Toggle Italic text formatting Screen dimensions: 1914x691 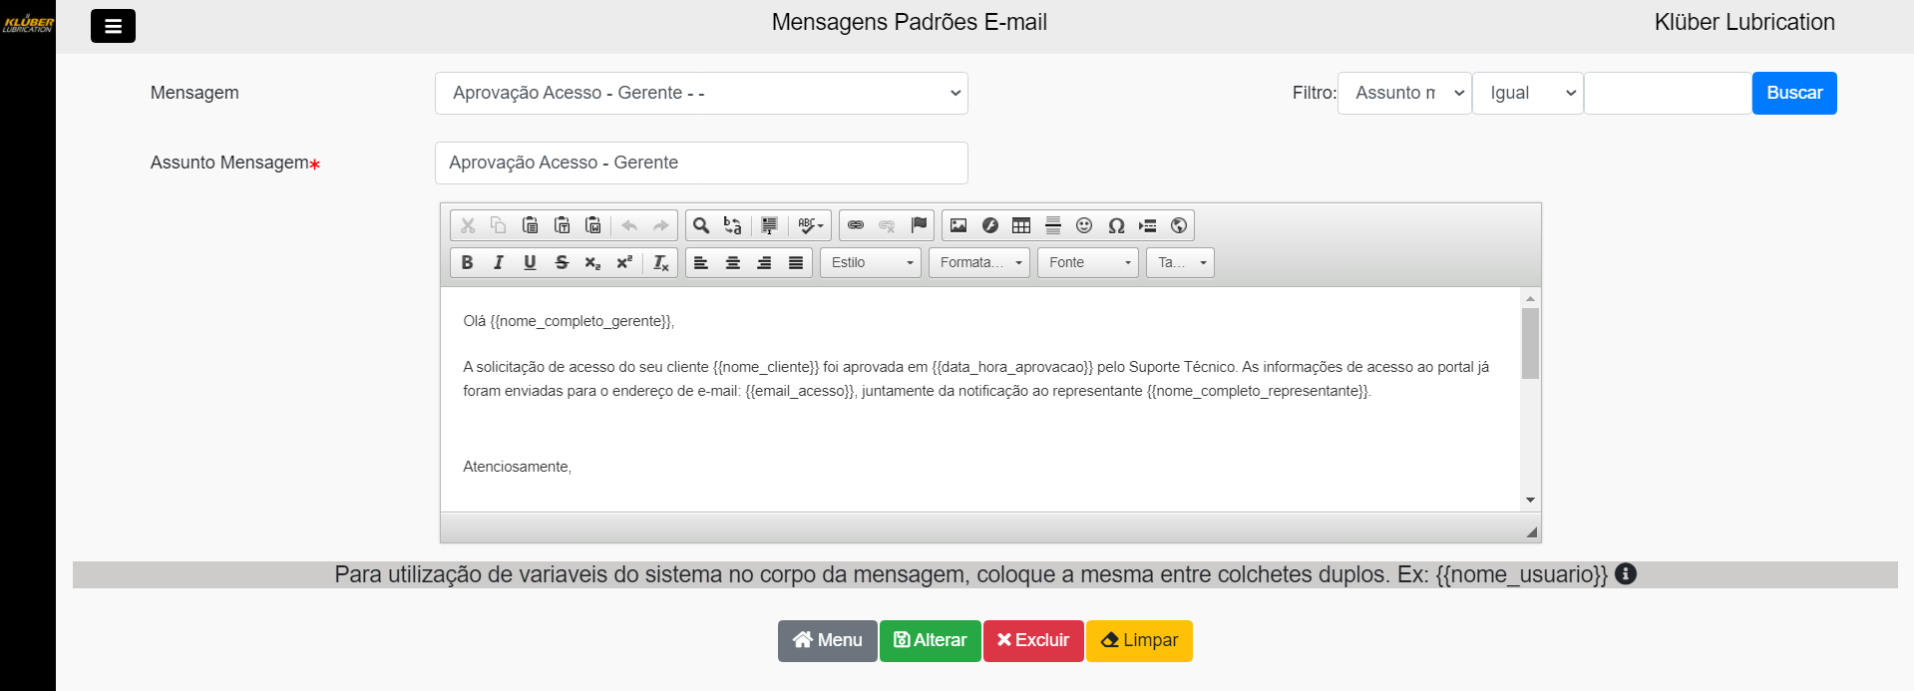point(498,262)
